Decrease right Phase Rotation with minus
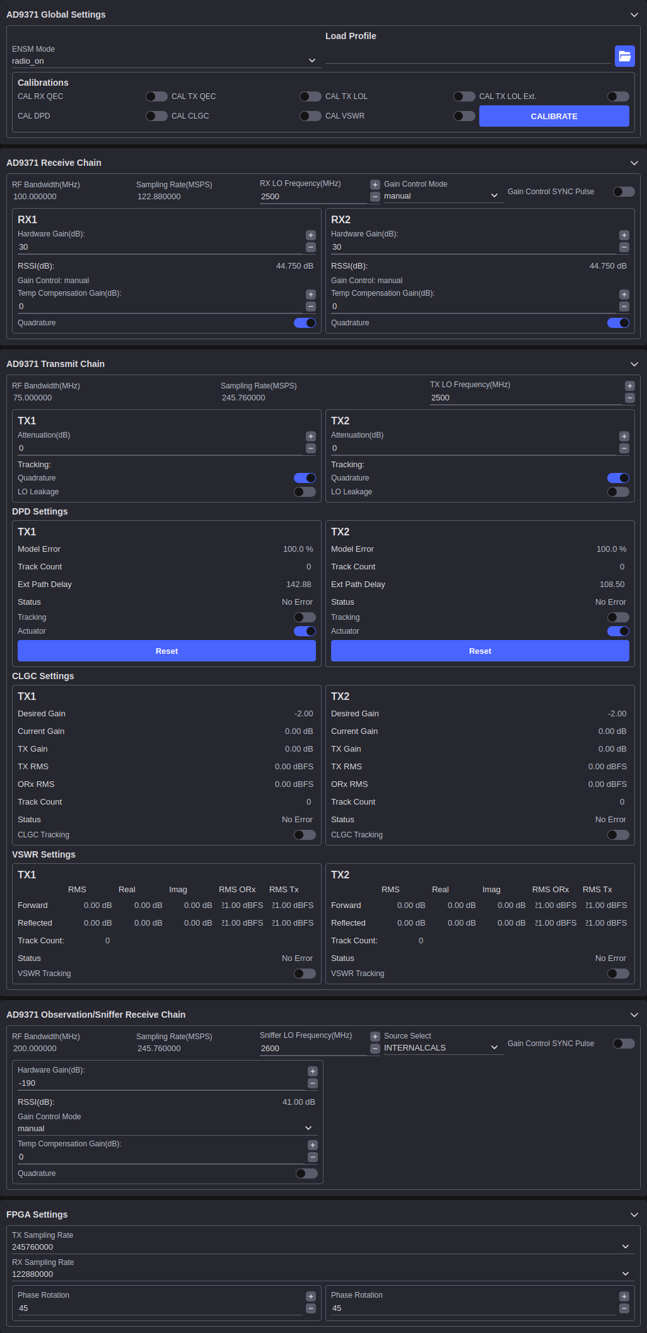This screenshot has height=1333, width=647. click(x=624, y=1308)
